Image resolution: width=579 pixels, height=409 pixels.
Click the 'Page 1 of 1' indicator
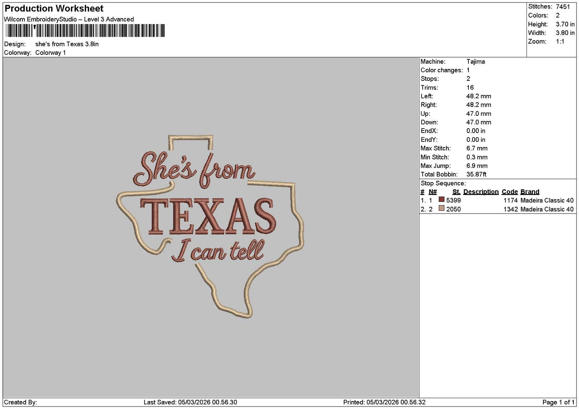pyautogui.click(x=559, y=402)
